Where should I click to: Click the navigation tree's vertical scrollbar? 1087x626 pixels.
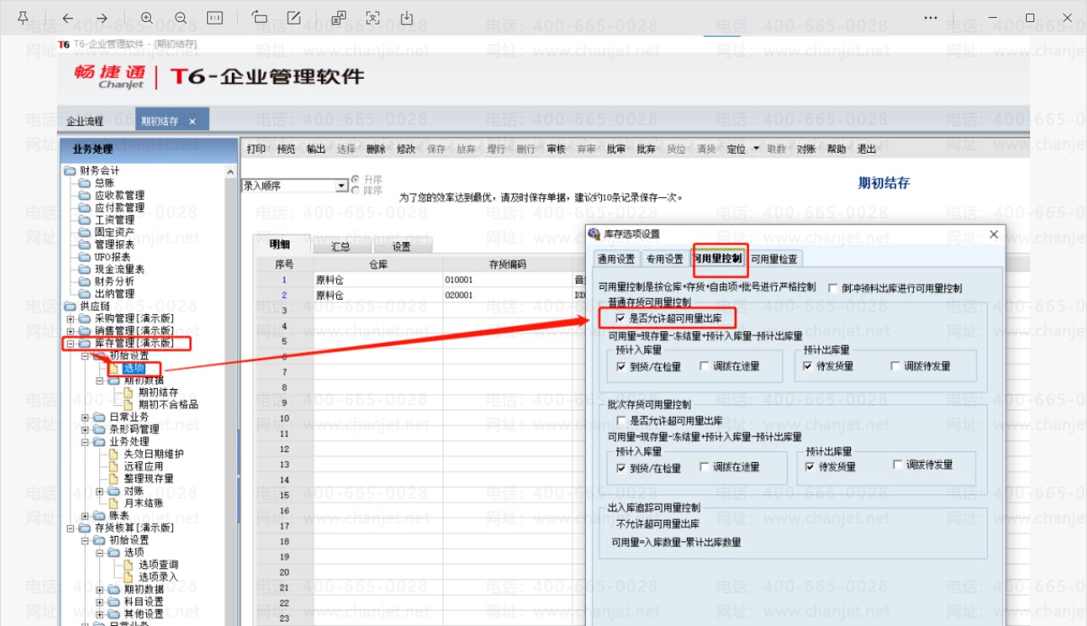click(x=231, y=395)
